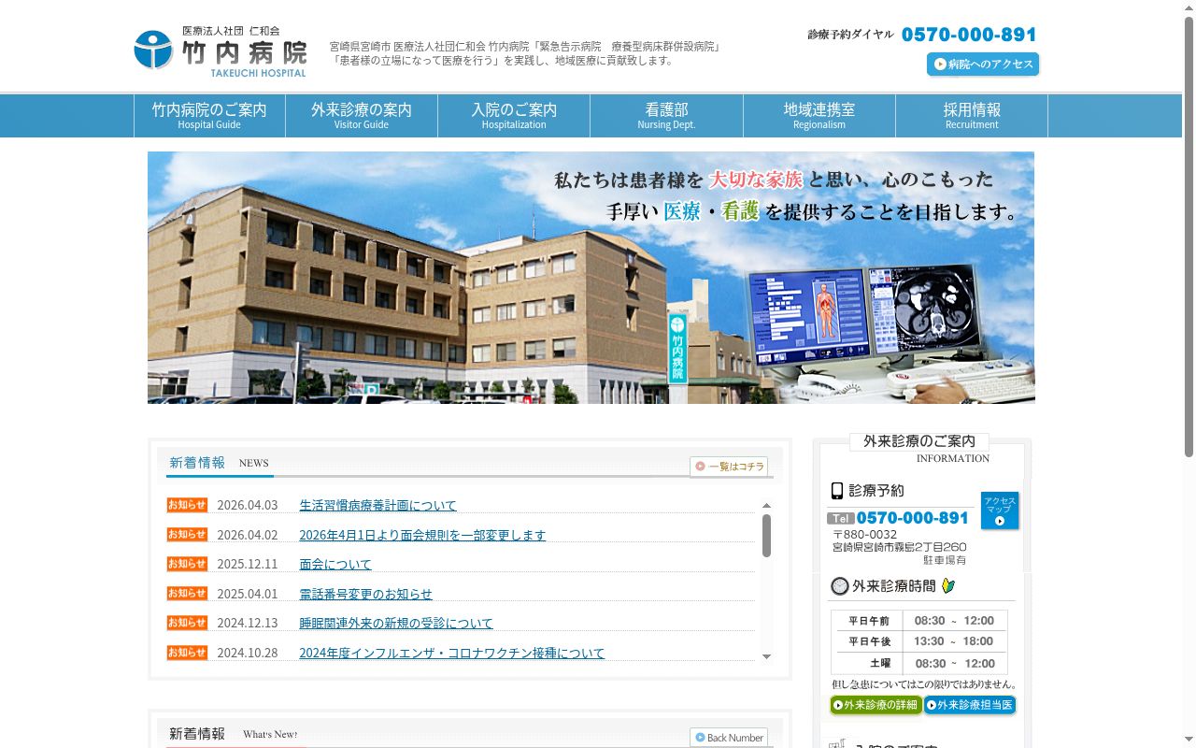Click the clock icon beside 外来診療時間
1196x748 pixels.
(x=839, y=586)
